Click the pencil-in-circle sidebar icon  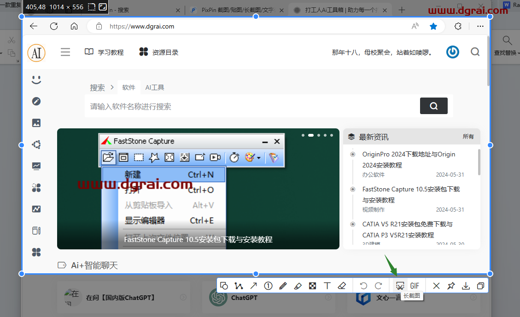(36, 101)
